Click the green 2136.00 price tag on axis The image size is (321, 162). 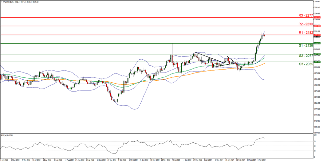point(316,43)
